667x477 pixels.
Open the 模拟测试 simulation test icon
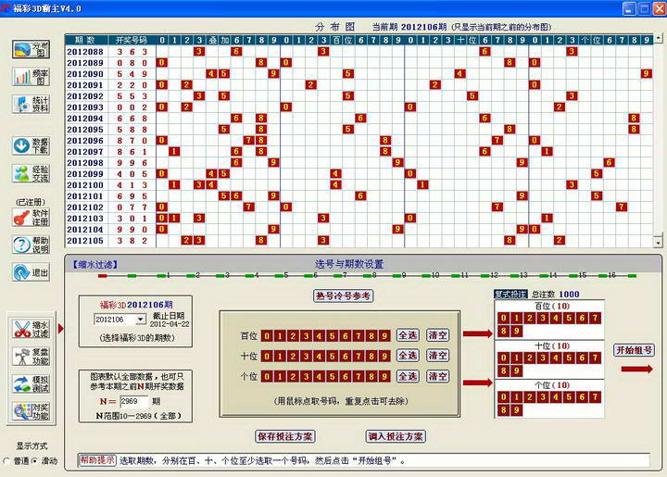point(31,383)
